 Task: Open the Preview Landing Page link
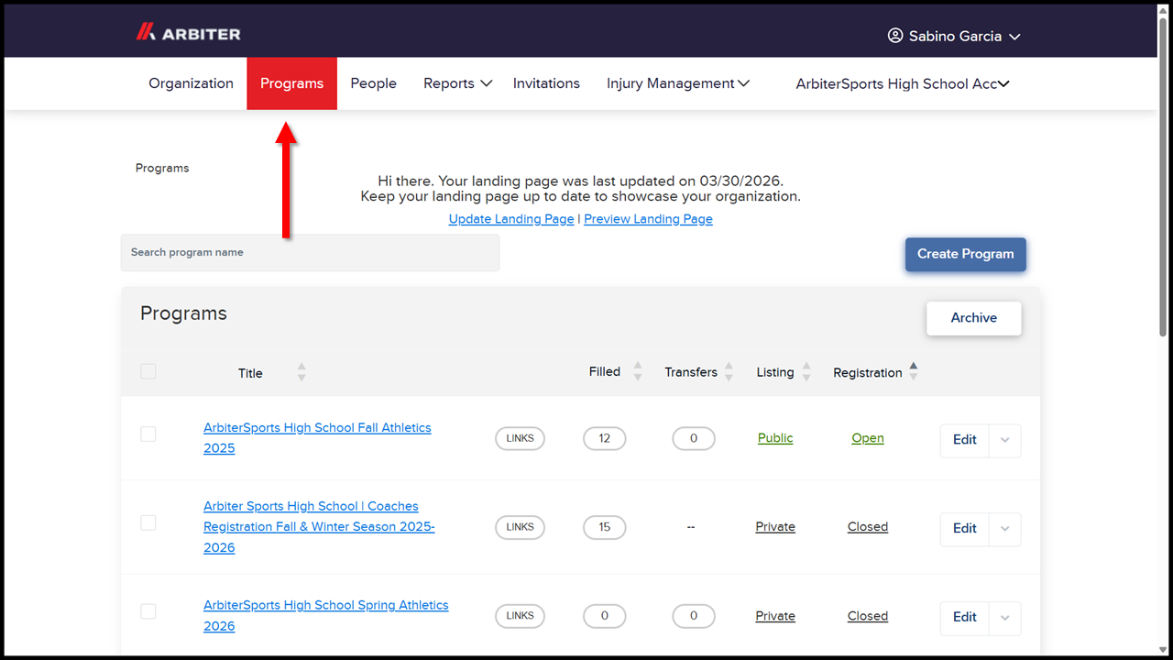(648, 219)
